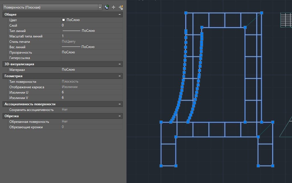Image resolution: width=292 pixels, height=183 pixels.
Task: Click the empty 'Гиперссылка' value field
Action: (x=92, y=58)
